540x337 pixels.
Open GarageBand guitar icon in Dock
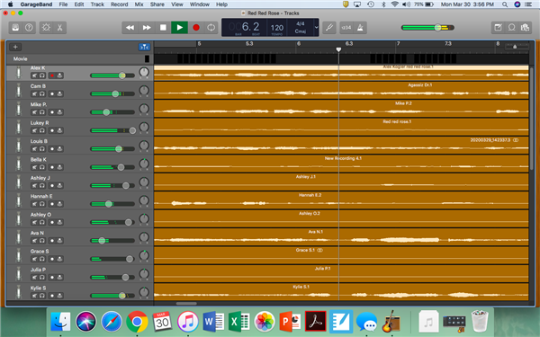click(391, 322)
